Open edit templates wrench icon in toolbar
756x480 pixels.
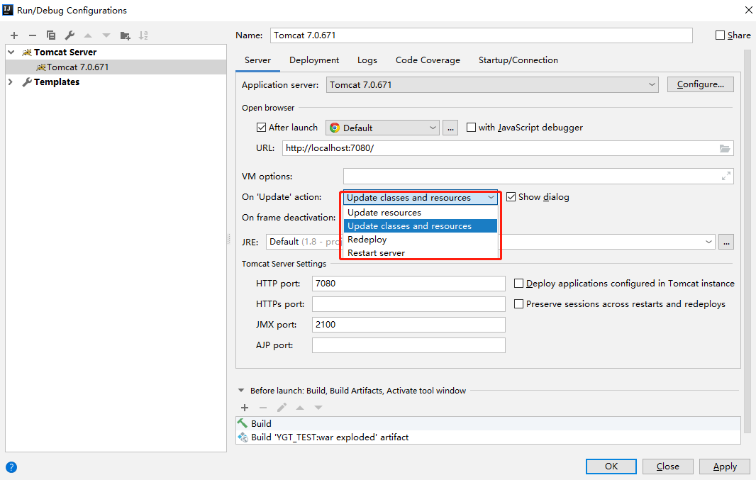tap(70, 35)
